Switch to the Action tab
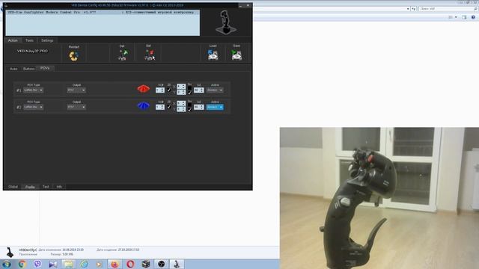 13,40
